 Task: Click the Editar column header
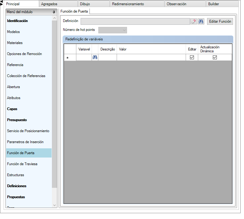click(x=192, y=49)
